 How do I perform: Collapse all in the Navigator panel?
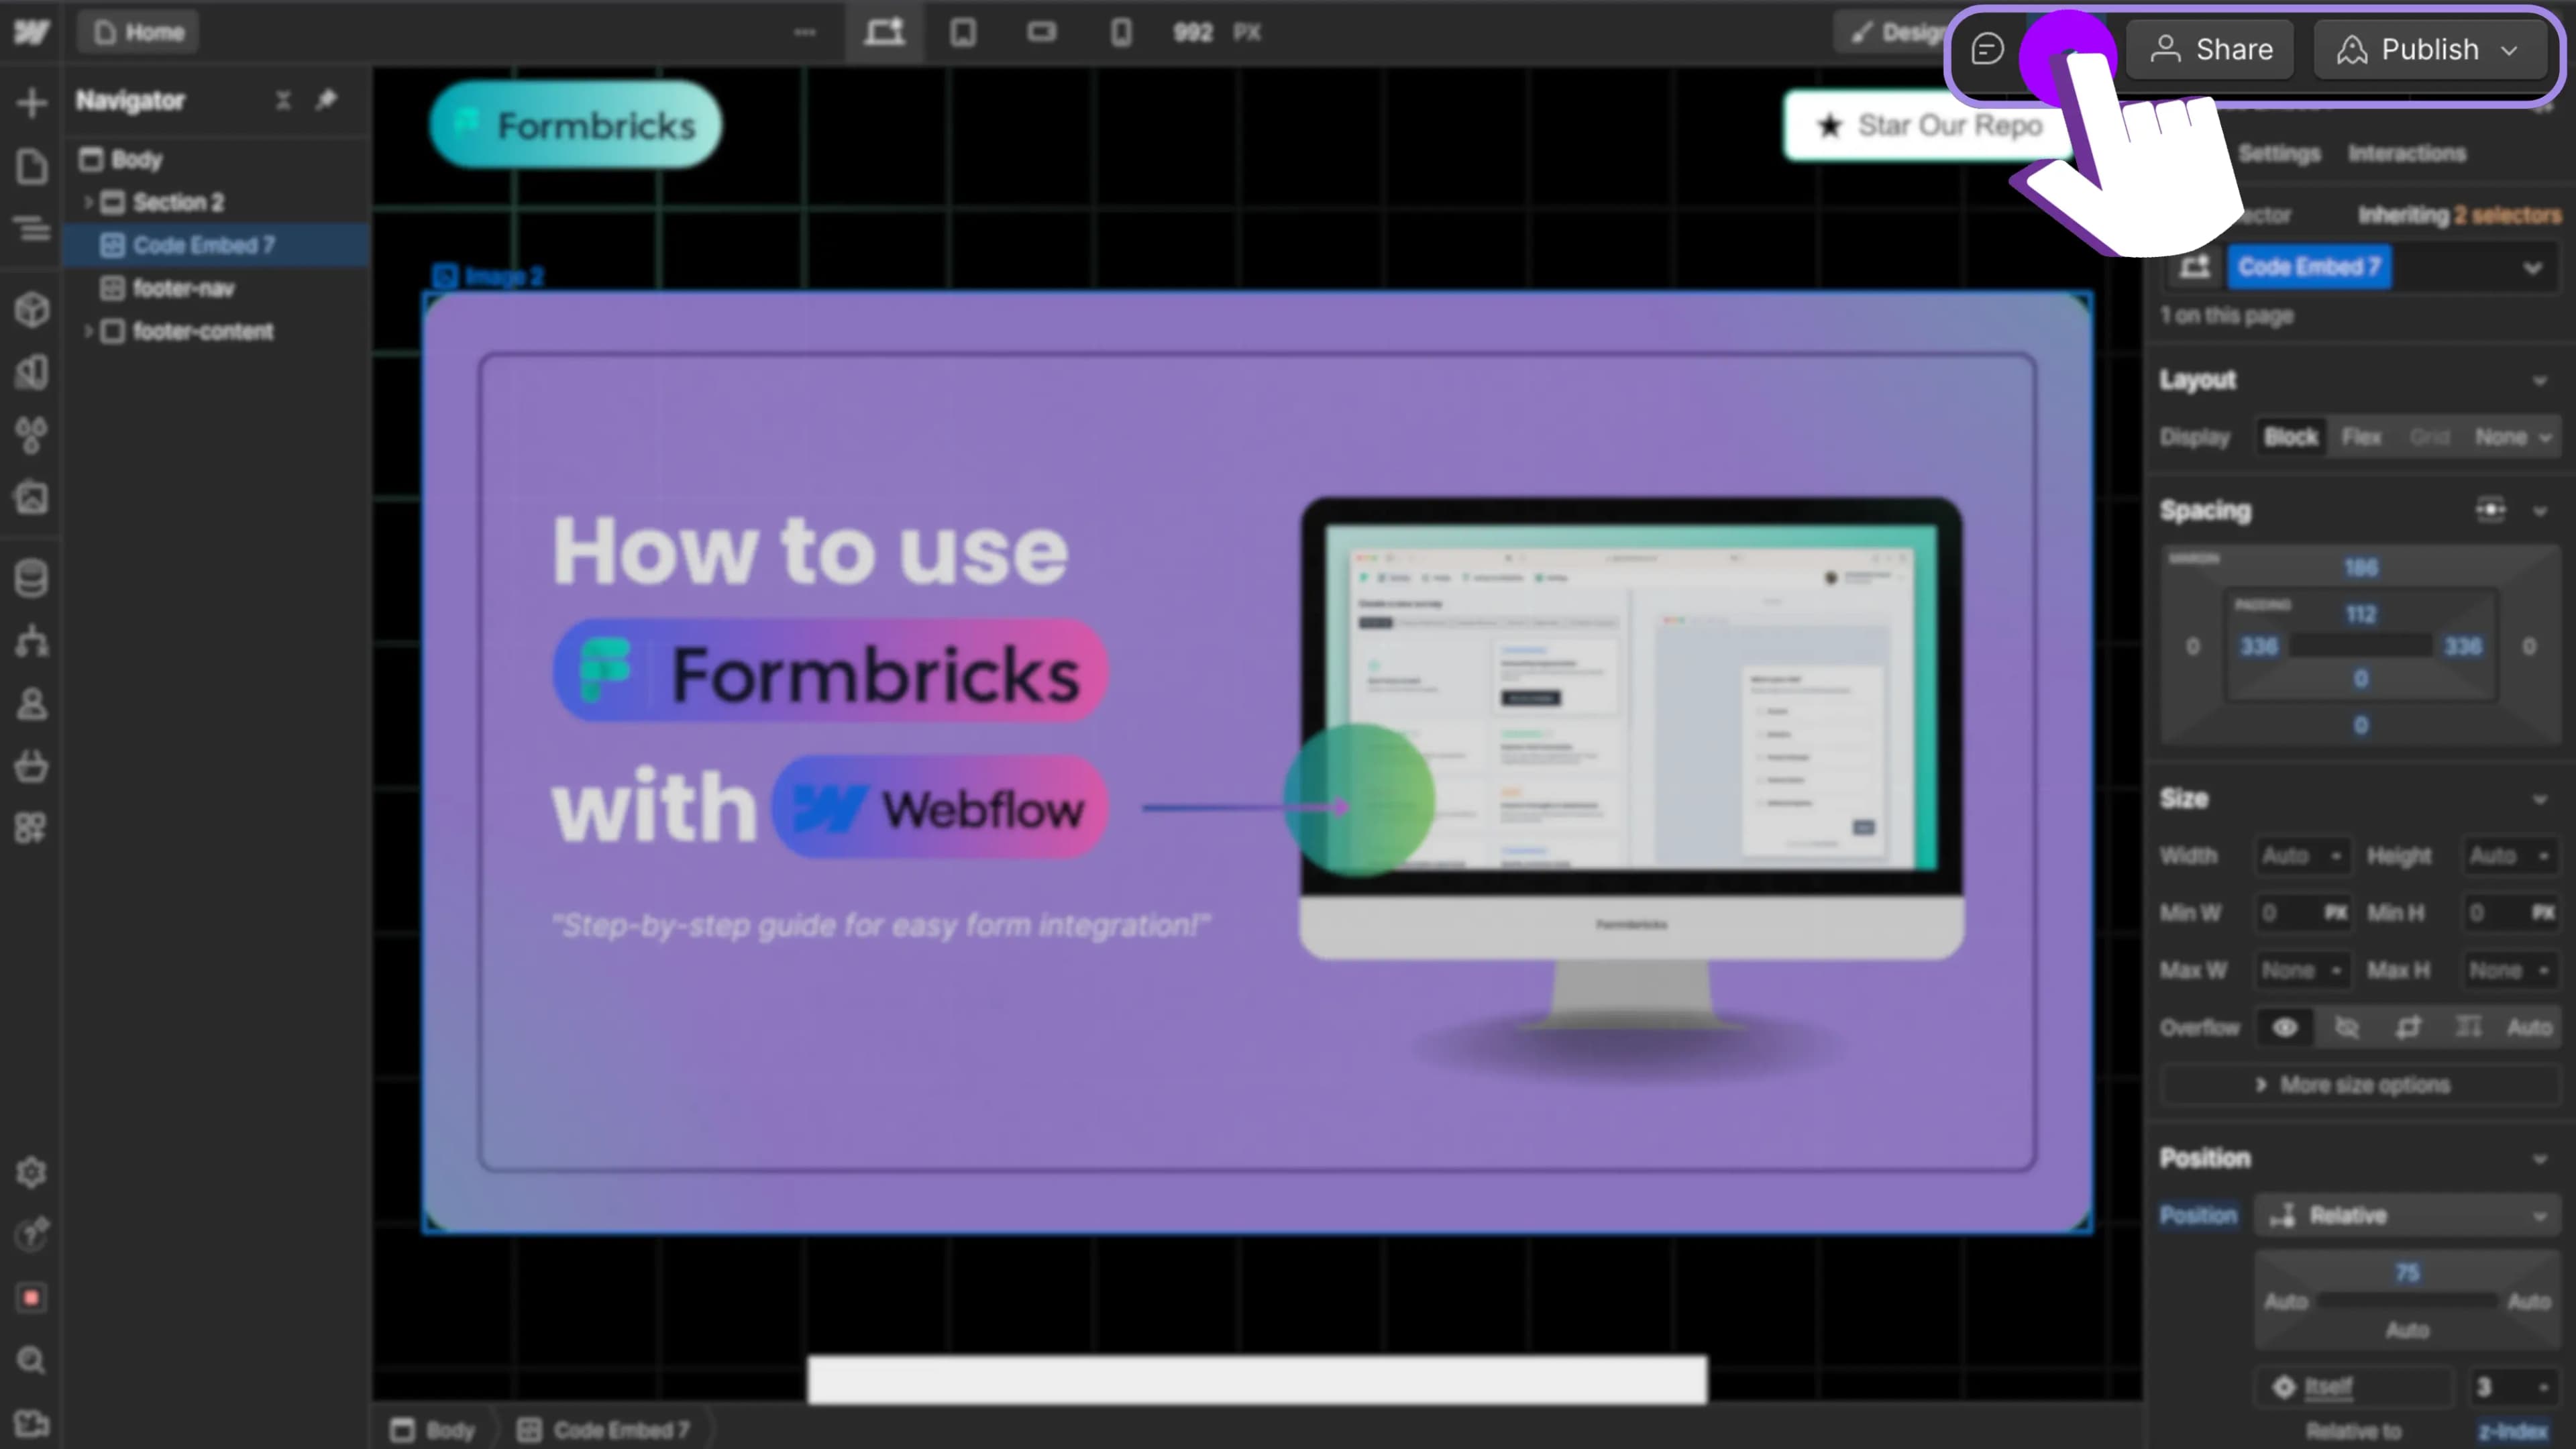click(283, 100)
